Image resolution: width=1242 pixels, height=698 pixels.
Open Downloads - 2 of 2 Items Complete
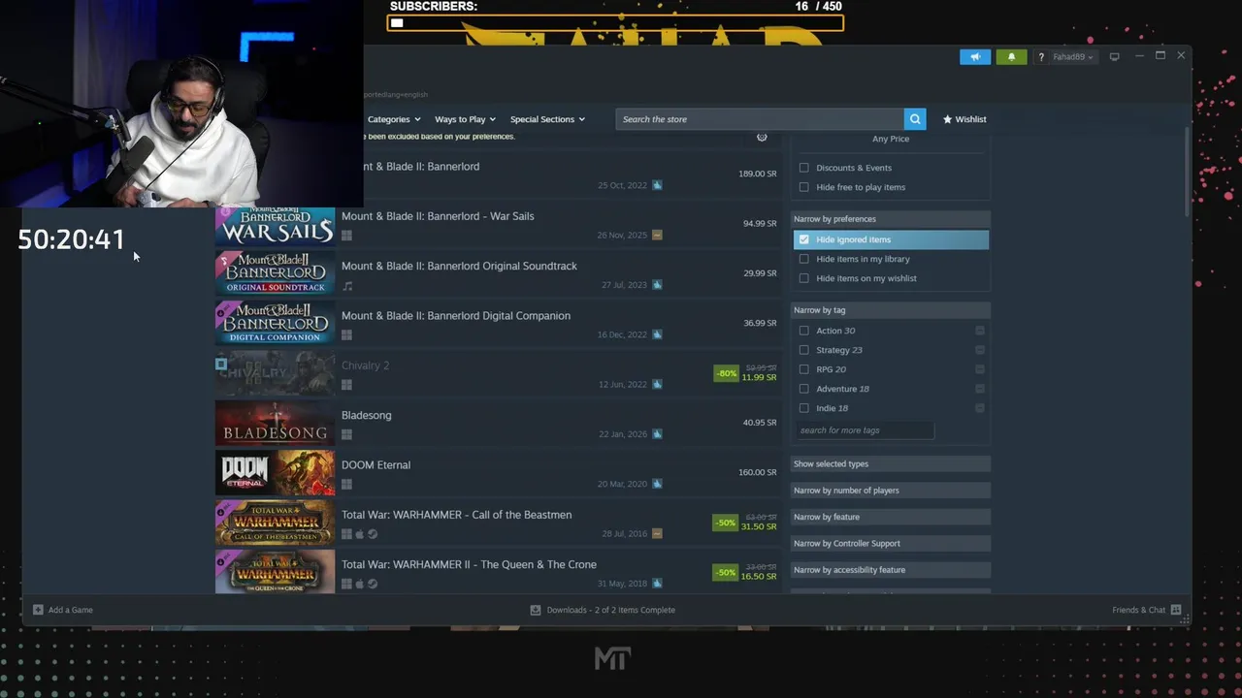[610, 610]
